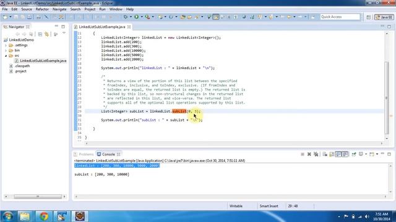This screenshot has height=222, width=396.
Task: Switch to the Console tab
Action: [108, 154]
